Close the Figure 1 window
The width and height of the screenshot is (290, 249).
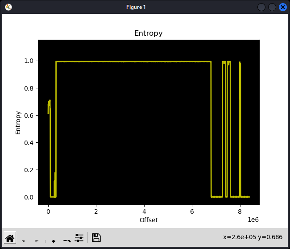283,7
